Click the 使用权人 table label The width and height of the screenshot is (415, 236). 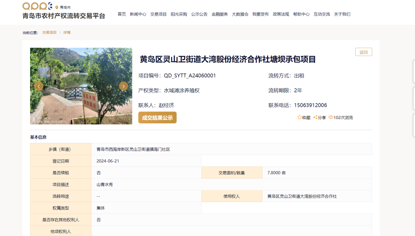pos(232,196)
